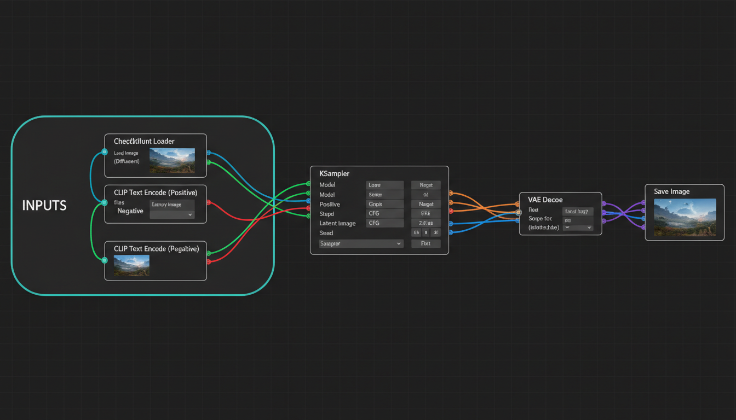736x420 pixels.
Task: Click the landscape thumbnail in Save Image
Action: (685, 217)
